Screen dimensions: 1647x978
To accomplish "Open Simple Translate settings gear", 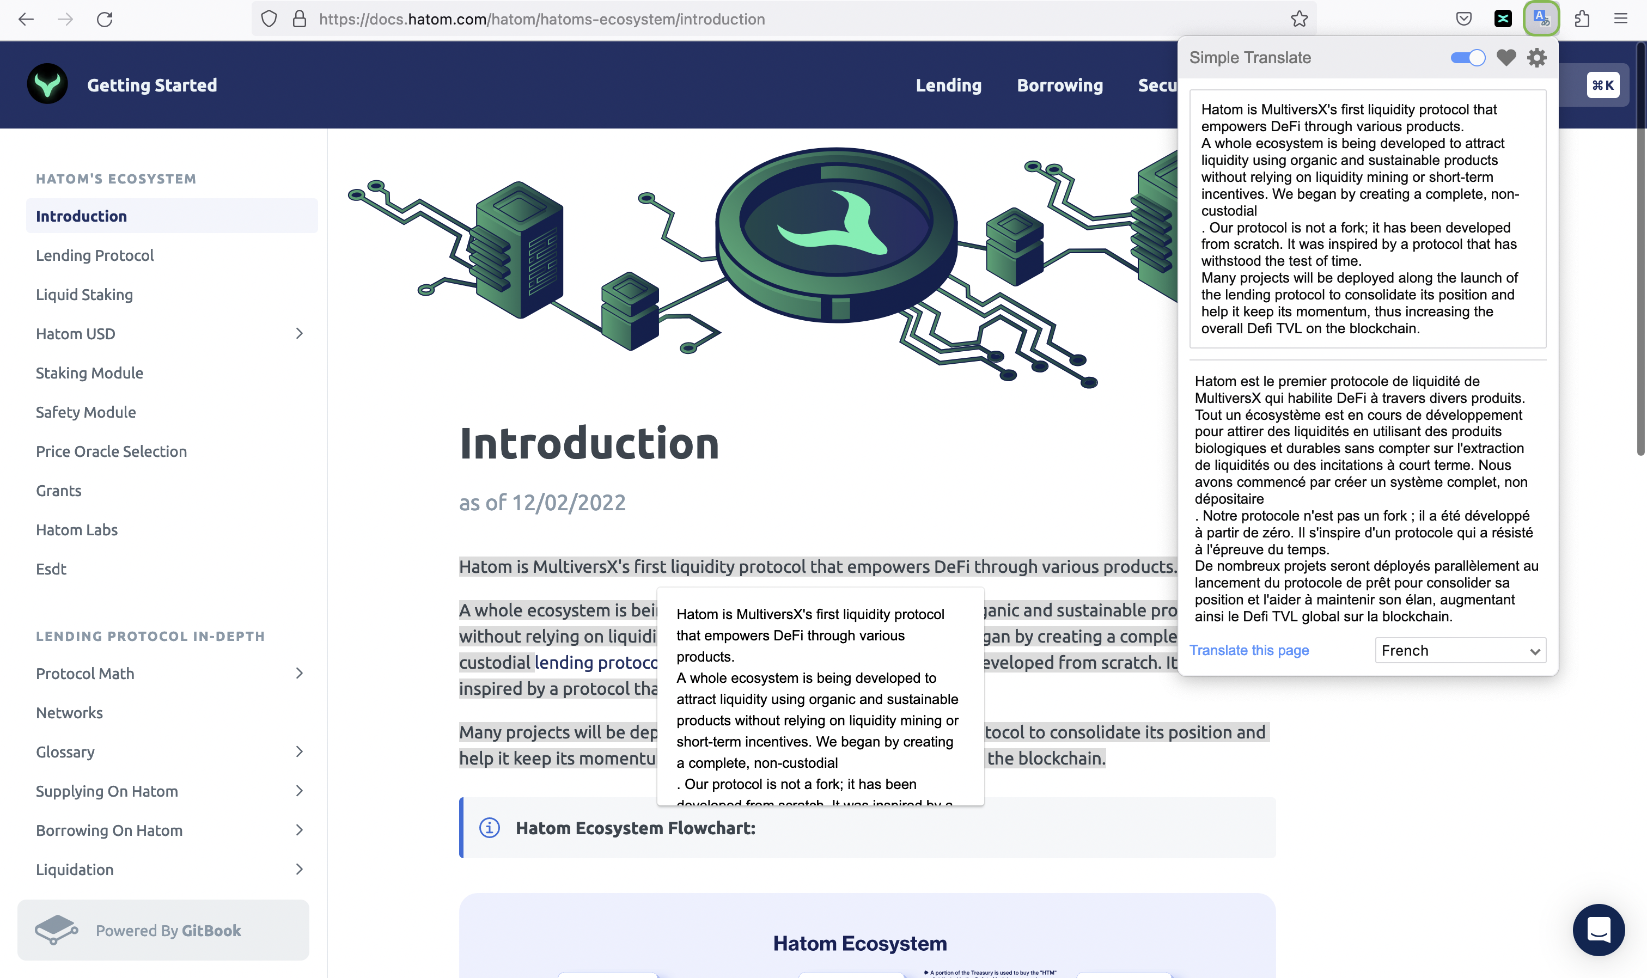I will 1537,58.
